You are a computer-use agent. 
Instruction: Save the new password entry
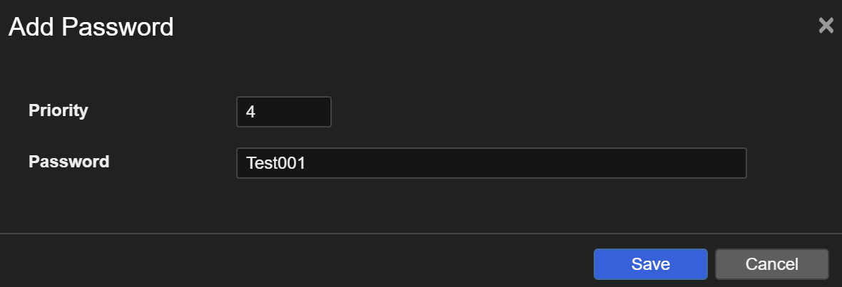650,264
